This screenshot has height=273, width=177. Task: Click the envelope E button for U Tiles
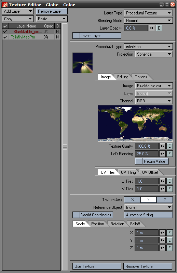tap(169, 181)
